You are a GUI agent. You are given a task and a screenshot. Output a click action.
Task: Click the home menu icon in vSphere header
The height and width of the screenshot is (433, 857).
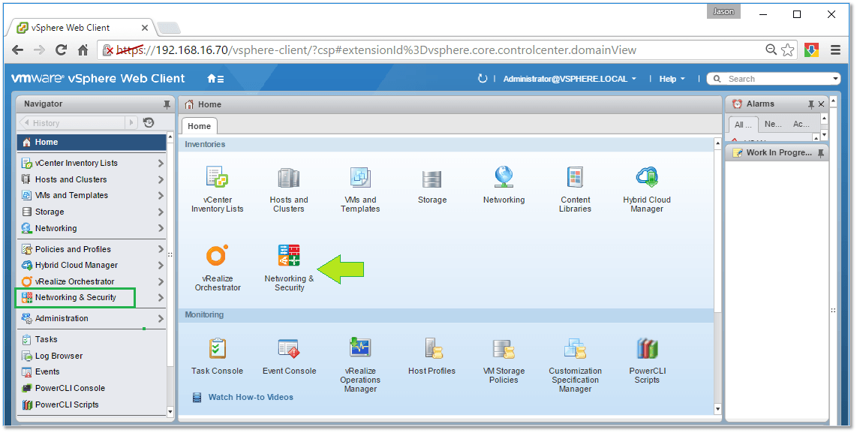point(215,79)
